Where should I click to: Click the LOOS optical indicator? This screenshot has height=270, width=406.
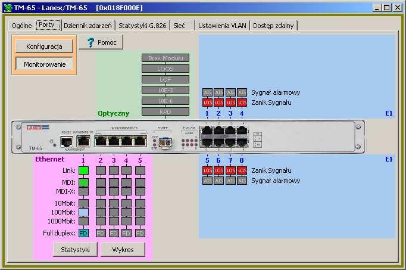pos(165,69)
